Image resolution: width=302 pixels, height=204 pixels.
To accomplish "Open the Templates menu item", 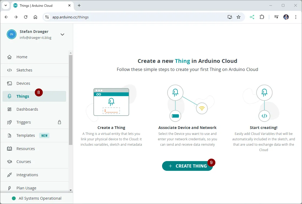I will (26, 135).
